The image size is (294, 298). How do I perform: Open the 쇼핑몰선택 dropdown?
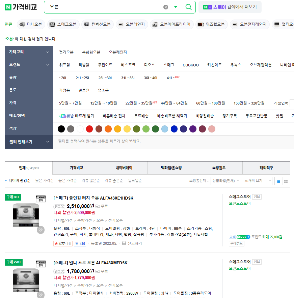coord(199,181)
